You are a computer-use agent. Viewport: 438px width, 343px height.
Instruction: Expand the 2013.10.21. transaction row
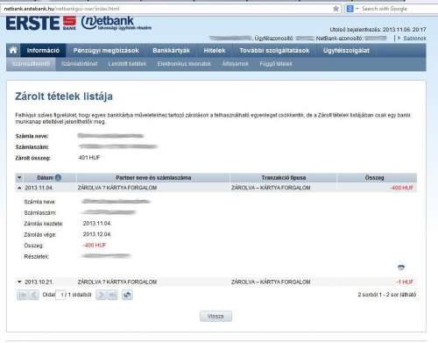tap(19, 282)
